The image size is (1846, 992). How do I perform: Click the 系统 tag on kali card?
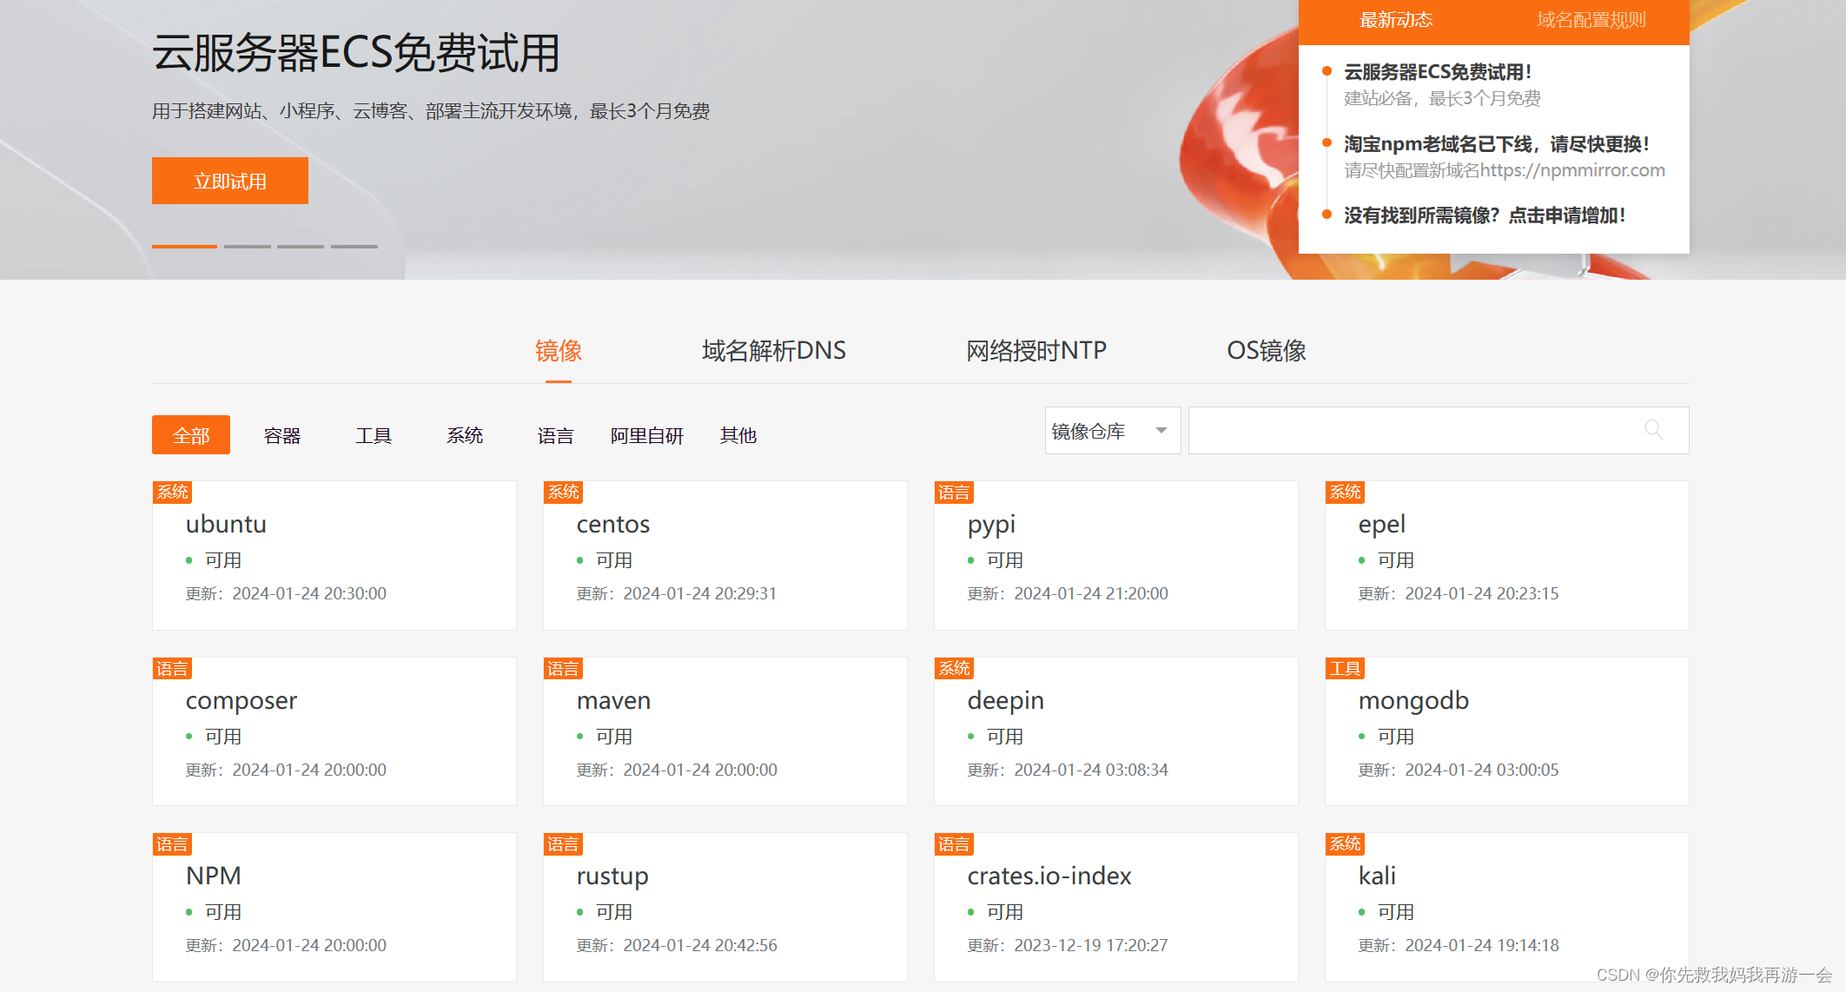click(1345, 843)
